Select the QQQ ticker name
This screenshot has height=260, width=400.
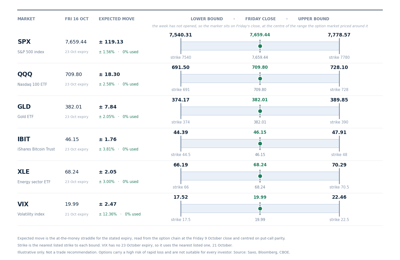point(25,74)
